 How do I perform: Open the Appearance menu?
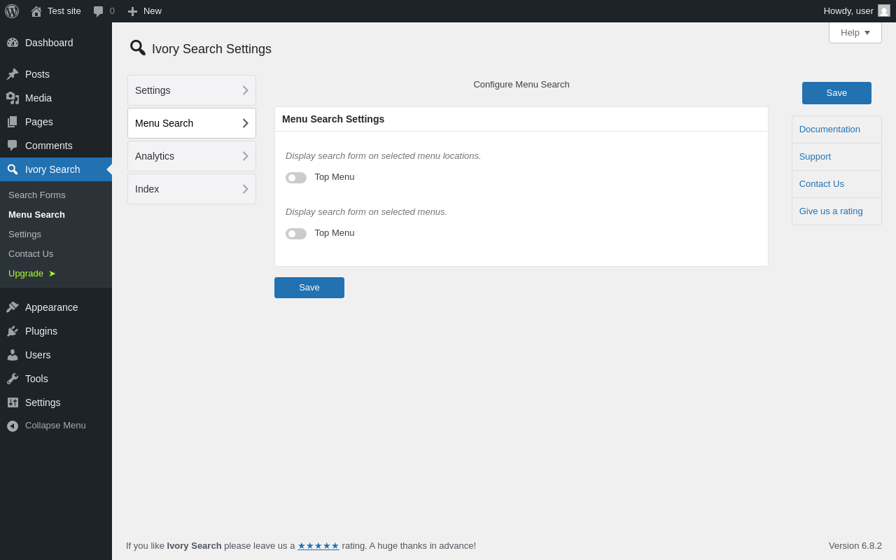[x=56, y=307]
